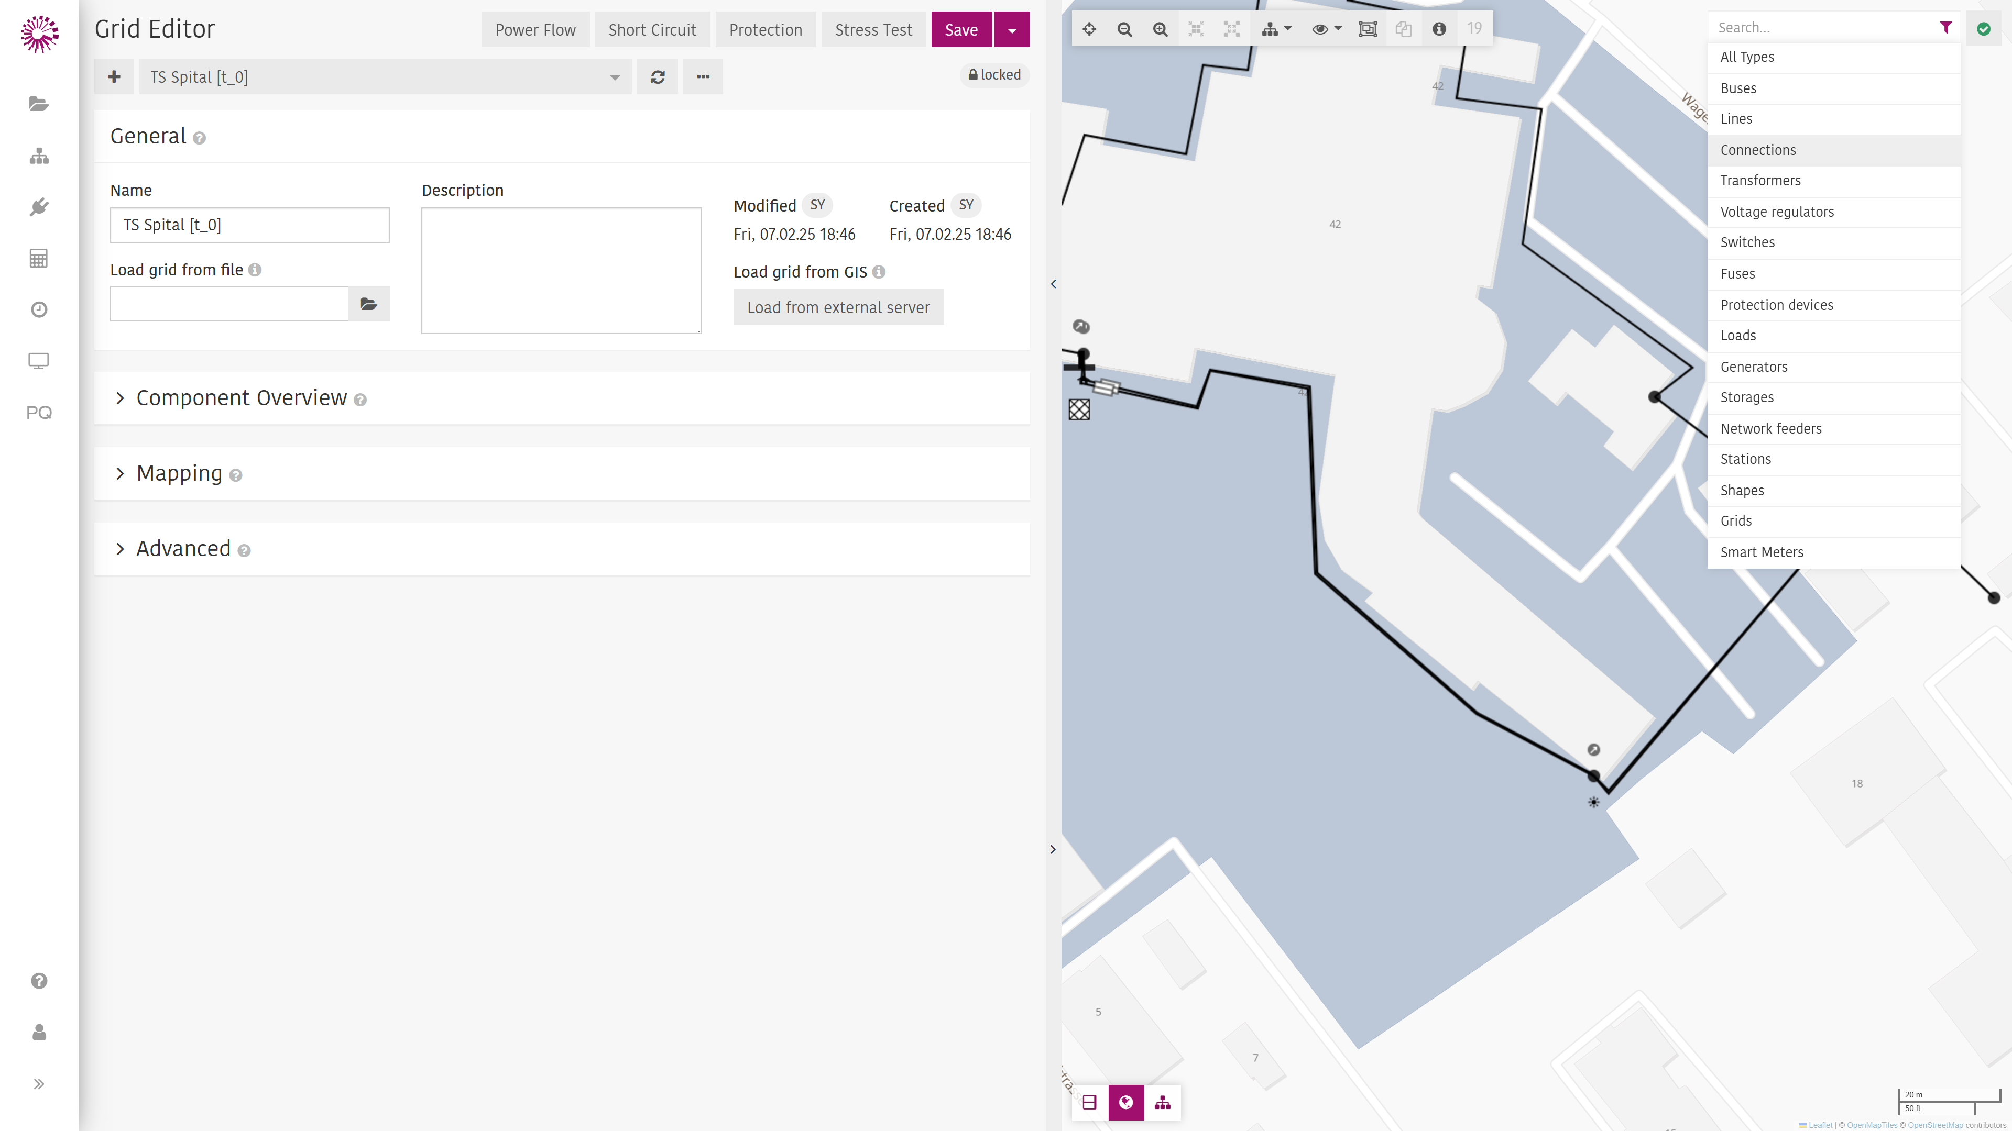The image size is (2012, 1131).
Task: Open the map info icon
Action: [x=1439, y=29]
